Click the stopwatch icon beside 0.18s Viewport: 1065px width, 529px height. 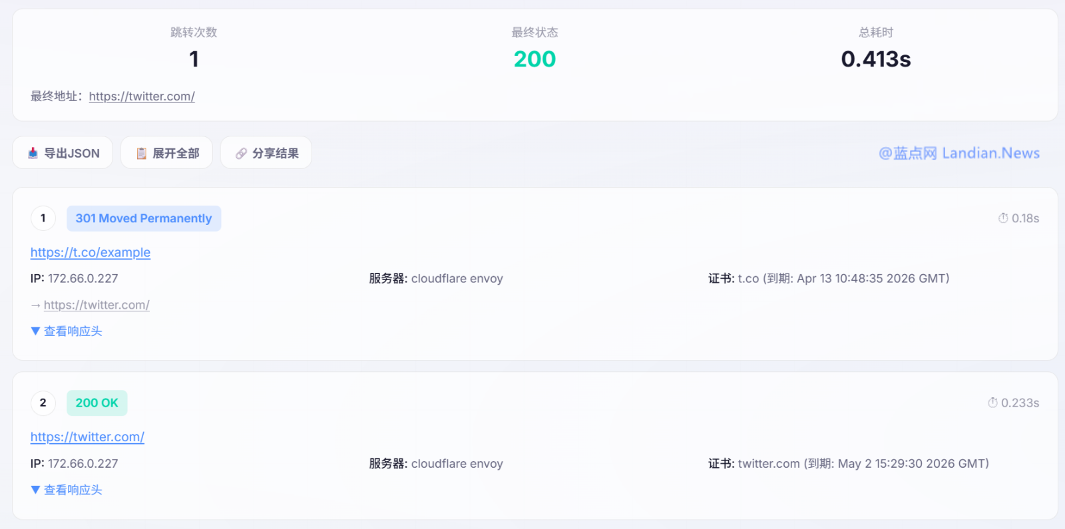[x=1003, y=218]
